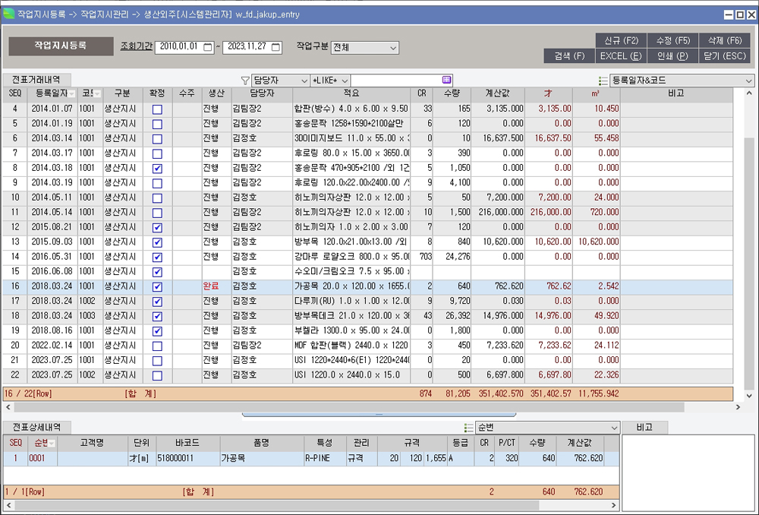Click the purple filter lookup icon
The height and width of the screenshot is (515, 759).
coord(446,80)
